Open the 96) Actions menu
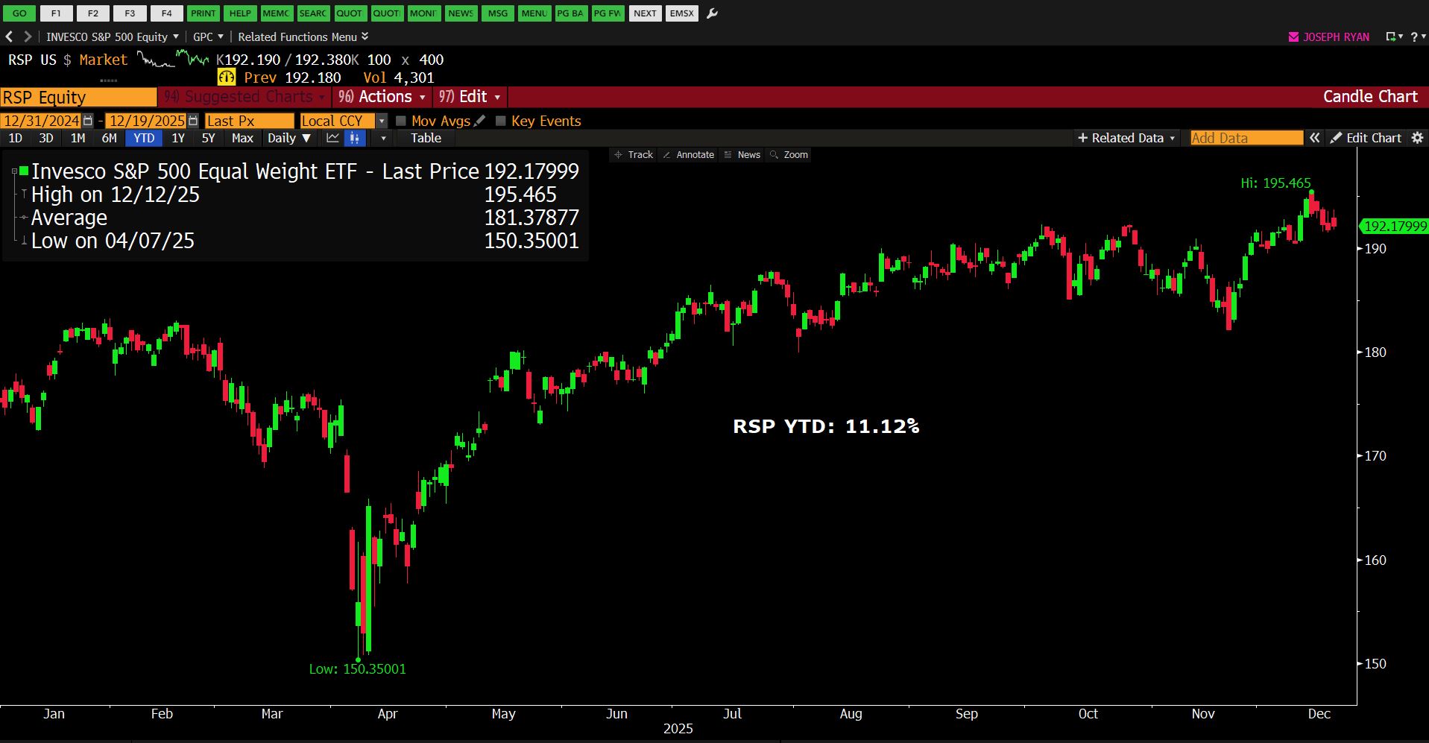The width and height of the screenshot is (1429, 743). click(x=382, y=97)
